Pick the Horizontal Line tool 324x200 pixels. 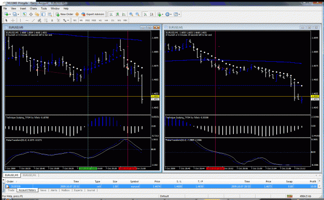[26, 20]
